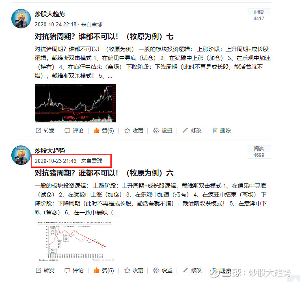Edit the second post with 修改
This screenshot has height=282, width=300.
(192, 270)
